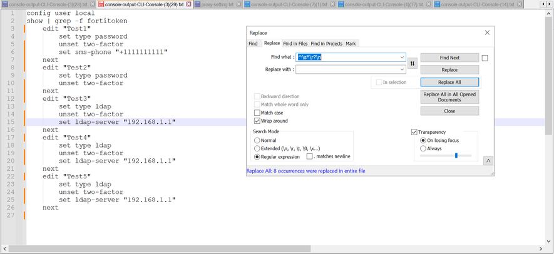Click the 'Replace All: 8 occurrences' status message

(x=305, y=171)
